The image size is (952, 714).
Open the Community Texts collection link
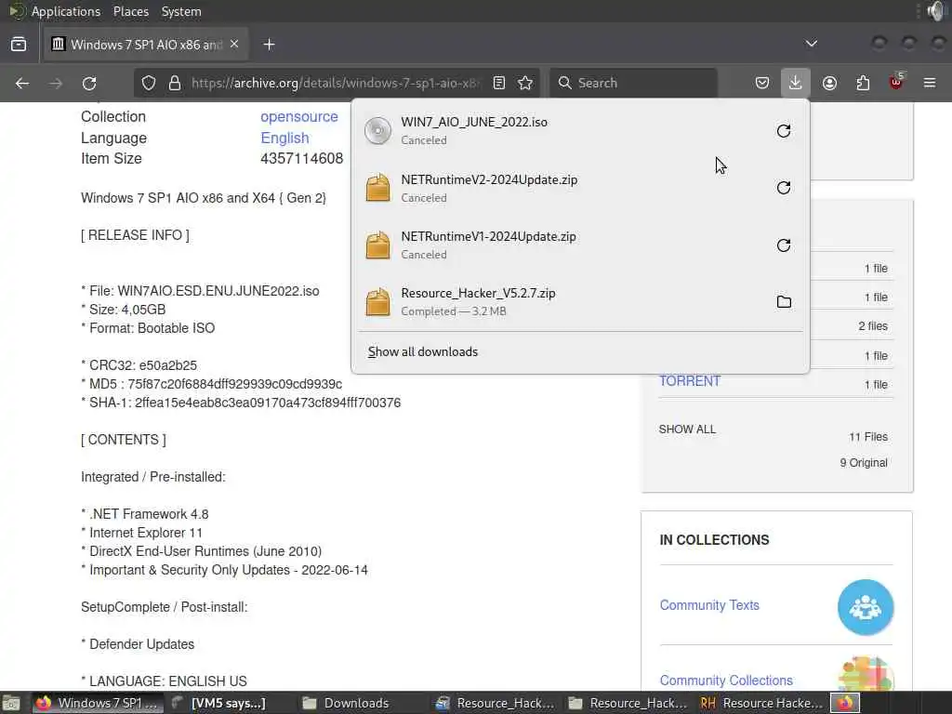click(709, 605)
